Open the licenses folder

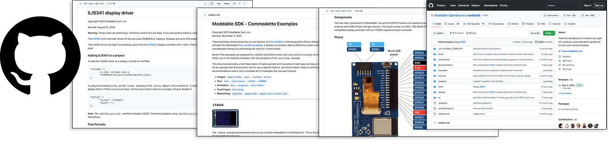(x=442, y=76)
